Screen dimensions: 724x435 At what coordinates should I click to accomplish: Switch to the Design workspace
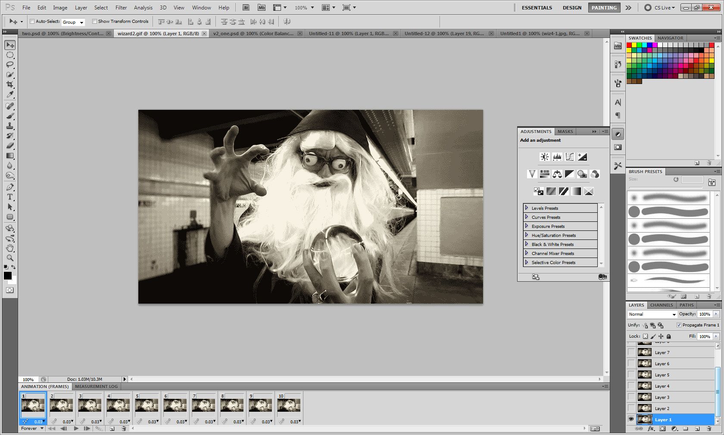tap(572, 7)
